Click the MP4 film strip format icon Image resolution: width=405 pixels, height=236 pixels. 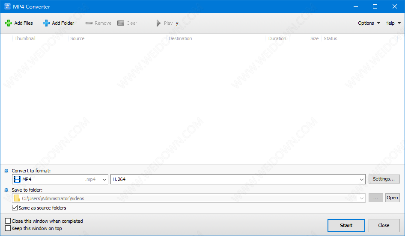(x=17, y=179)
